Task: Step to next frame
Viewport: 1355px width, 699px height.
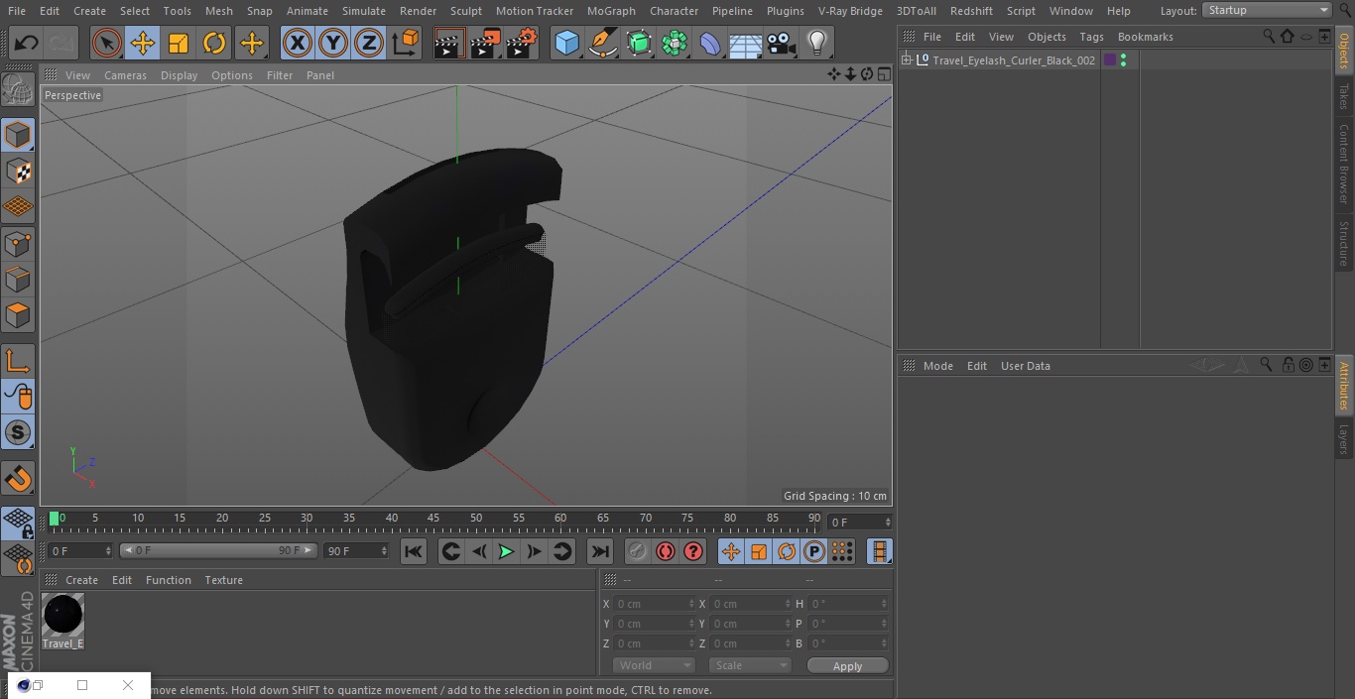Action: point(534,551)
